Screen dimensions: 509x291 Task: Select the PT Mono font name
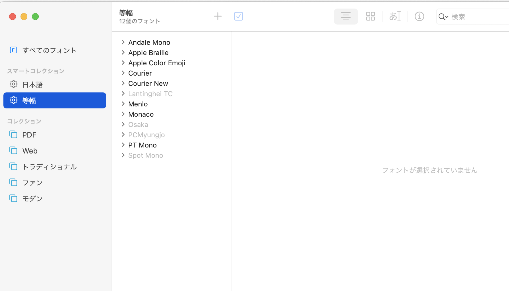pyautogui.click(x=142, y=145)
